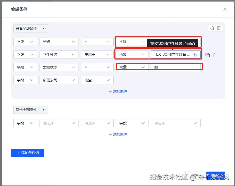Open the first 符合全部条件 dropdown
This screenshot has width=235, height=186.
click(31, 28)
